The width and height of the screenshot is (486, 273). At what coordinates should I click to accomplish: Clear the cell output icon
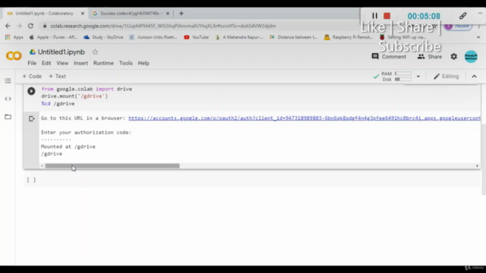pyautogui.click(x=31, y=118)
